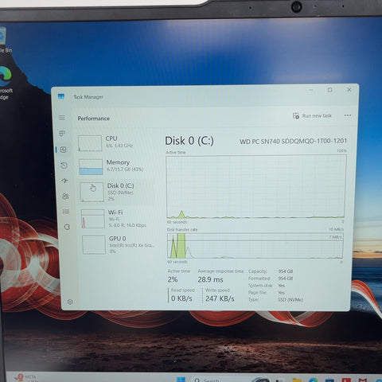The width and height of the screenshot is (382, 382).
Task: Click the Capacity 954 GB value
Action: pos(286,271)
